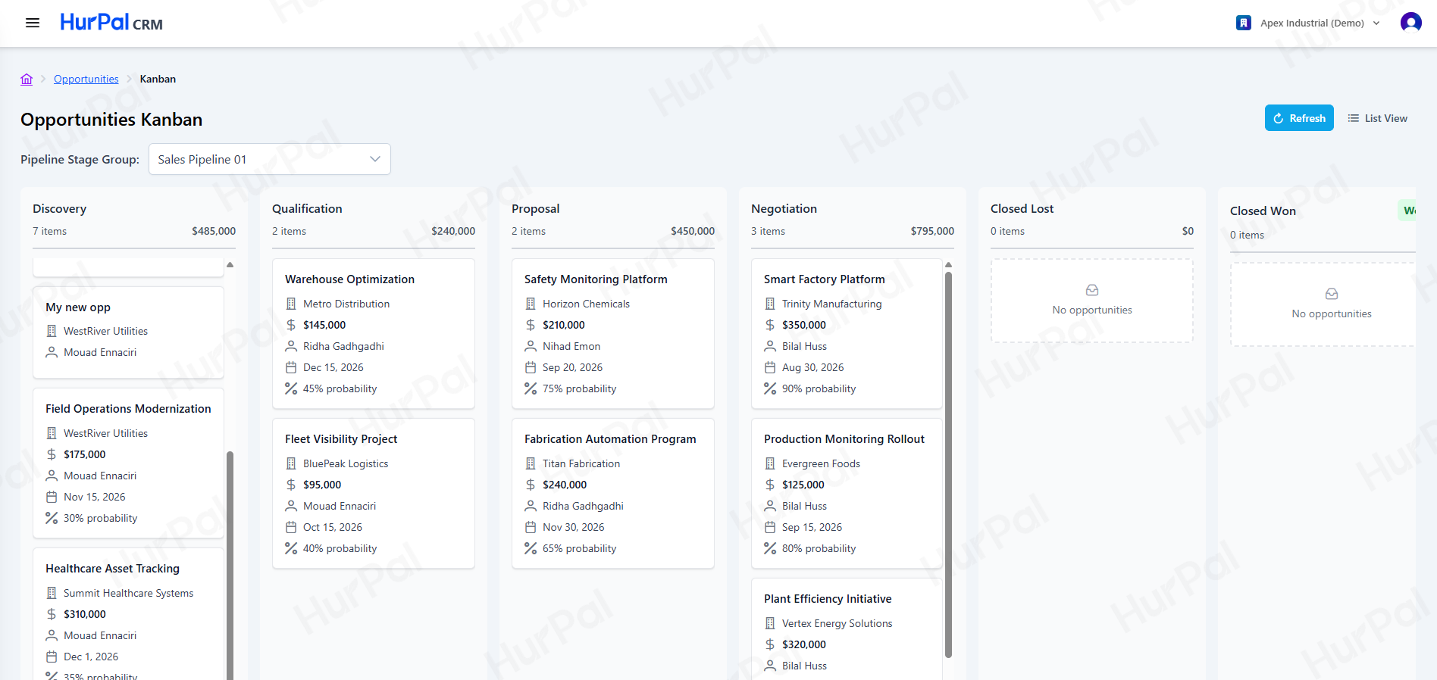The height and width of the screenshot is (680, 1437).
Task: Click the BluePeak Logistics company name
Action: point(346,463)
